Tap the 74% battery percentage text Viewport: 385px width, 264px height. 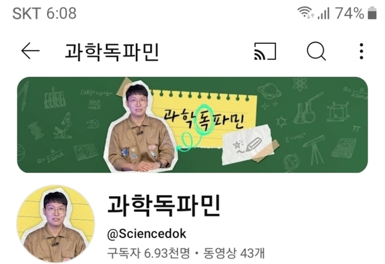(350, 13)
